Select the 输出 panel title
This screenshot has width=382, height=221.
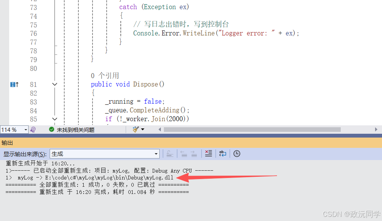(7, 143)
